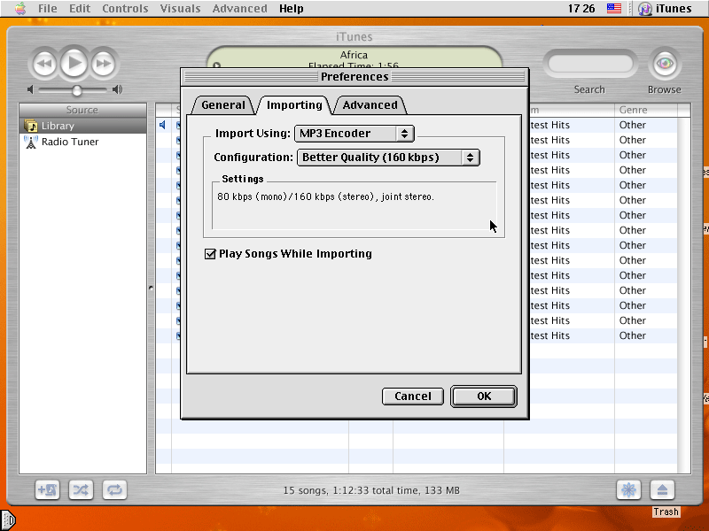
Task: Toggle the shuffle button
Action: pos(81,490)
